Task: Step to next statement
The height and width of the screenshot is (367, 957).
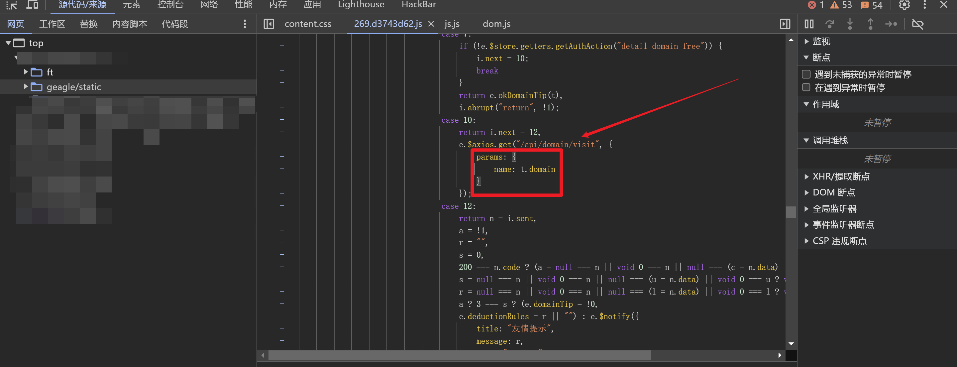Action: coord(891,24)
